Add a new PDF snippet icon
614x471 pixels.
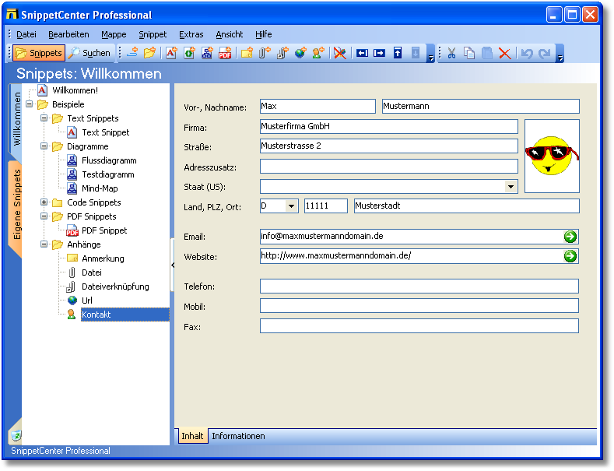click(x=225, y=52)
